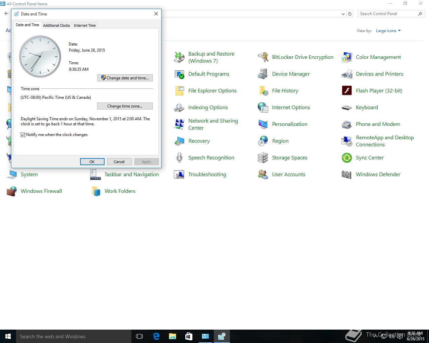This screenshot has height=343, width=429.
Task: Switch to the Additional Clocks tab
Action: pos(56,25)
